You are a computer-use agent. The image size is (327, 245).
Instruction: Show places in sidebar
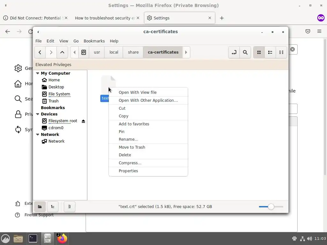point(40,207)
